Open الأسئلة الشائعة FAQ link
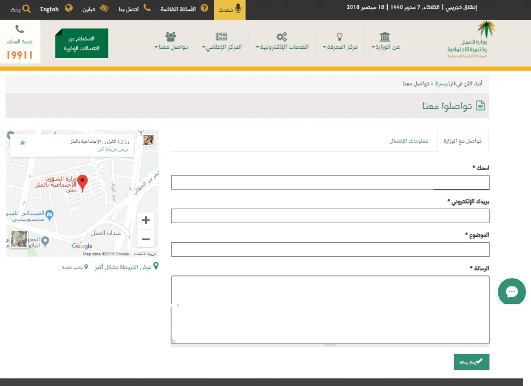Image resolution: width=531 pixels, height=386 pixels. click(x=178, y=9)
